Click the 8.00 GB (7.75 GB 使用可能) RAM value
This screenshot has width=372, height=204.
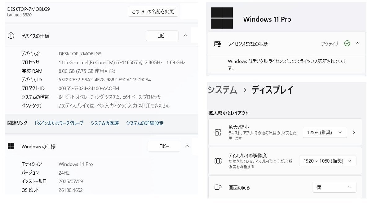(x=87, y=71)
